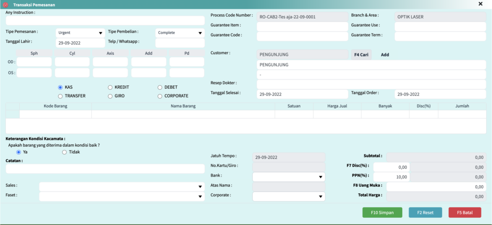
Task: Expand the Tipe Pembelian dropdown
Action: coord(180,33)
